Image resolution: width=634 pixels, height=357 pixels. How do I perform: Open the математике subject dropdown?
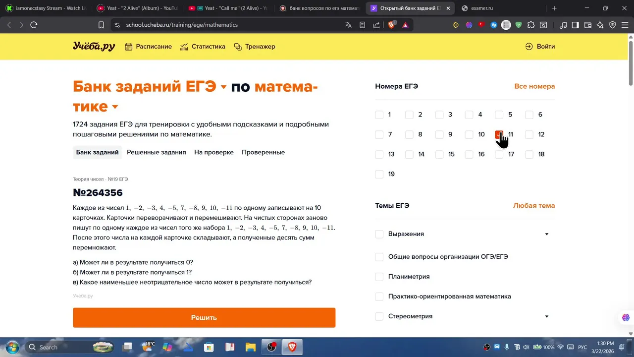click(115, 107)
